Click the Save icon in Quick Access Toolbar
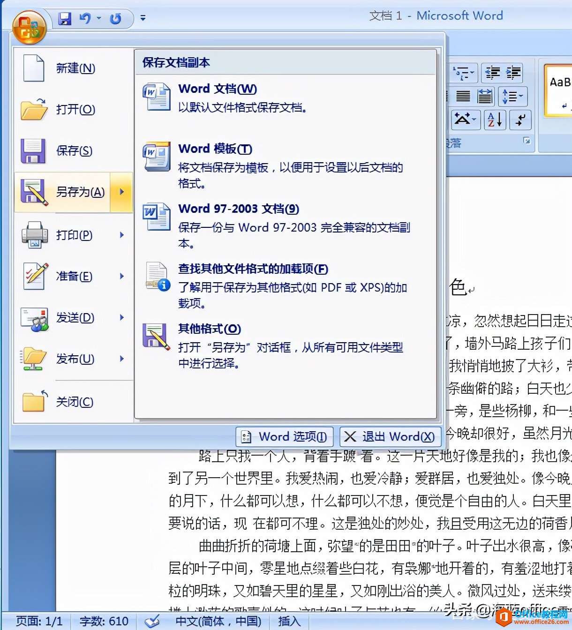572x630 pixels. [65, 19]
